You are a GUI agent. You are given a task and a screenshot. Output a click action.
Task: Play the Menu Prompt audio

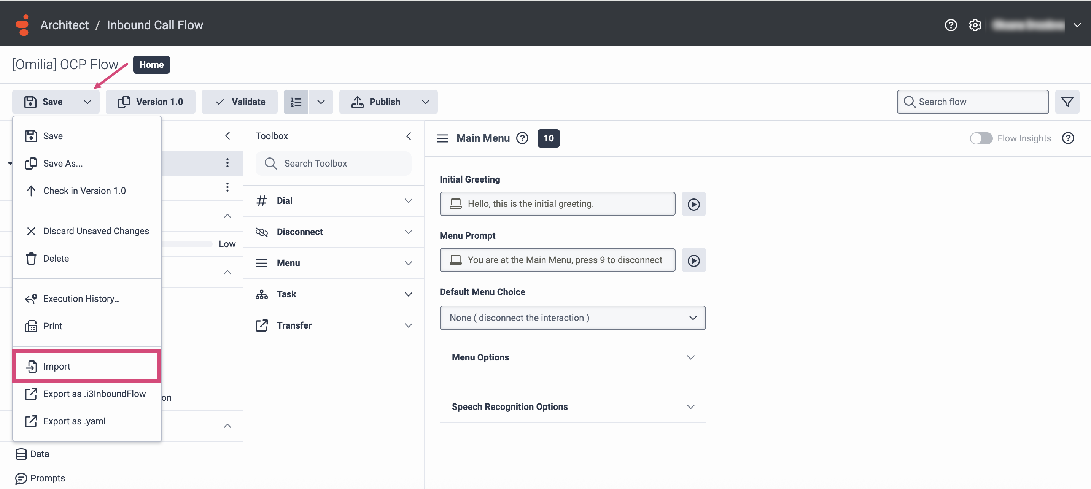pyautogui.click(x=693, y=260)
